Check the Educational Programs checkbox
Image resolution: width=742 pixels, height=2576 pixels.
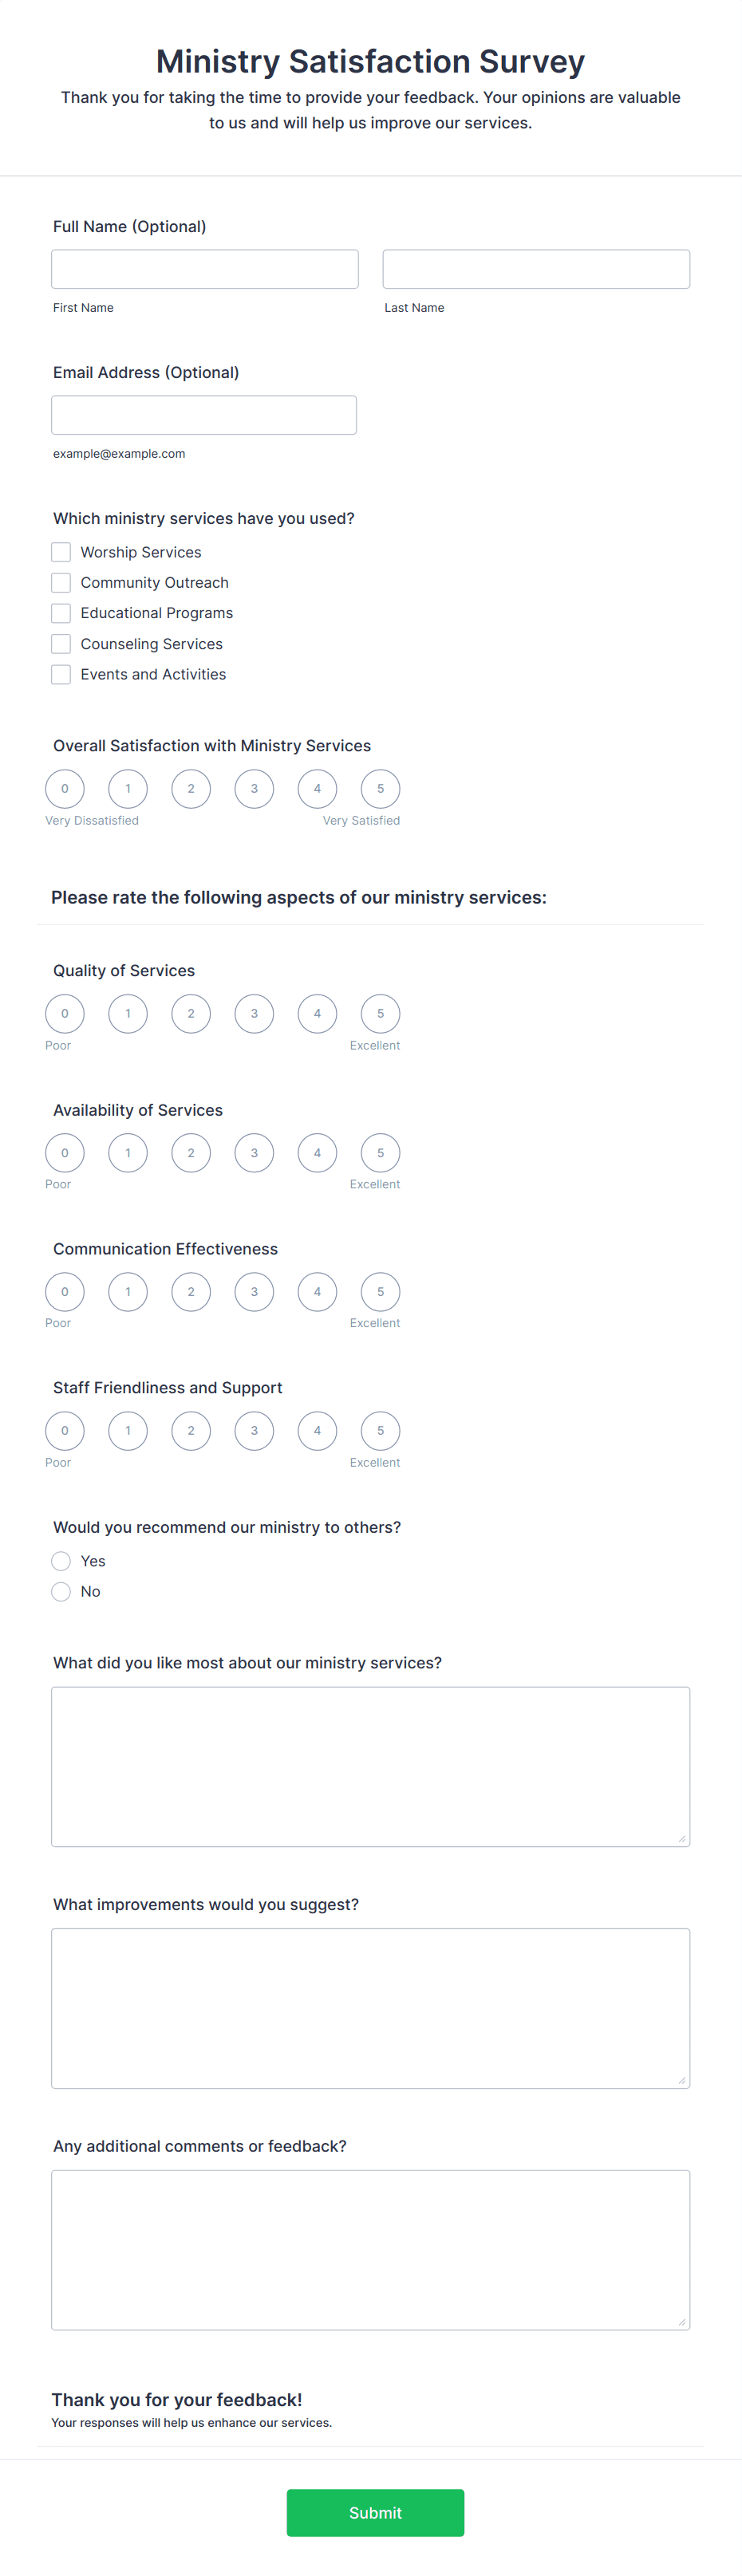coord(60,612)
